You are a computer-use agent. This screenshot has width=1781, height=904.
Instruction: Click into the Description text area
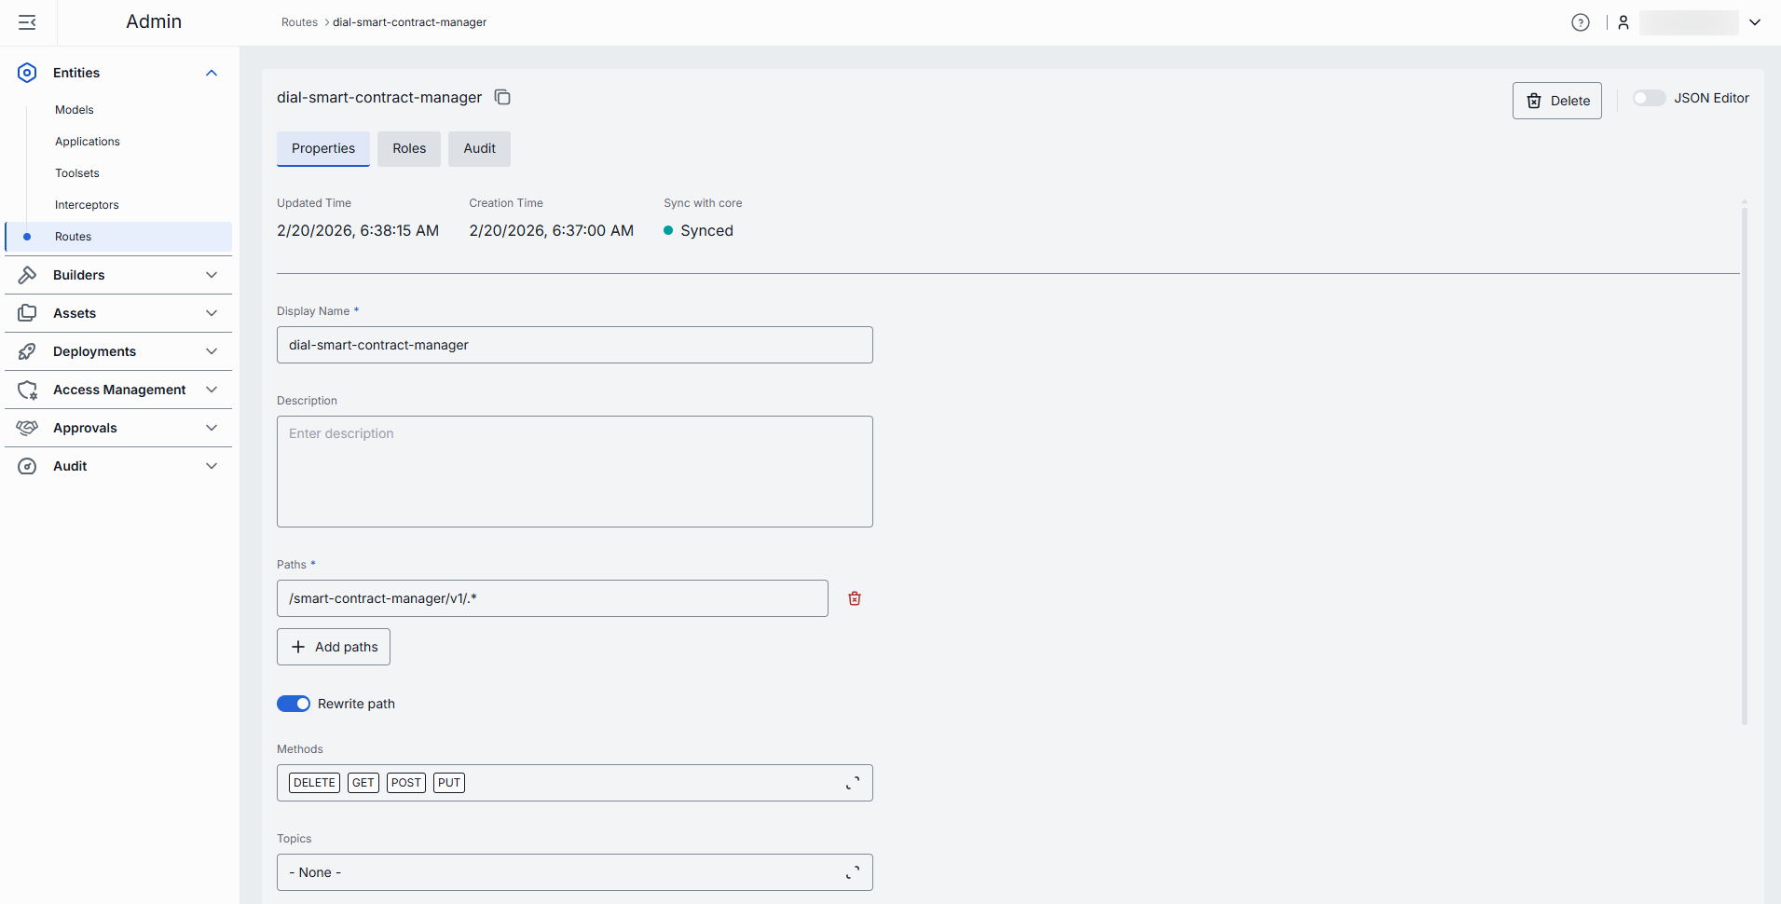pyautogui.click(x=574, y=472)
